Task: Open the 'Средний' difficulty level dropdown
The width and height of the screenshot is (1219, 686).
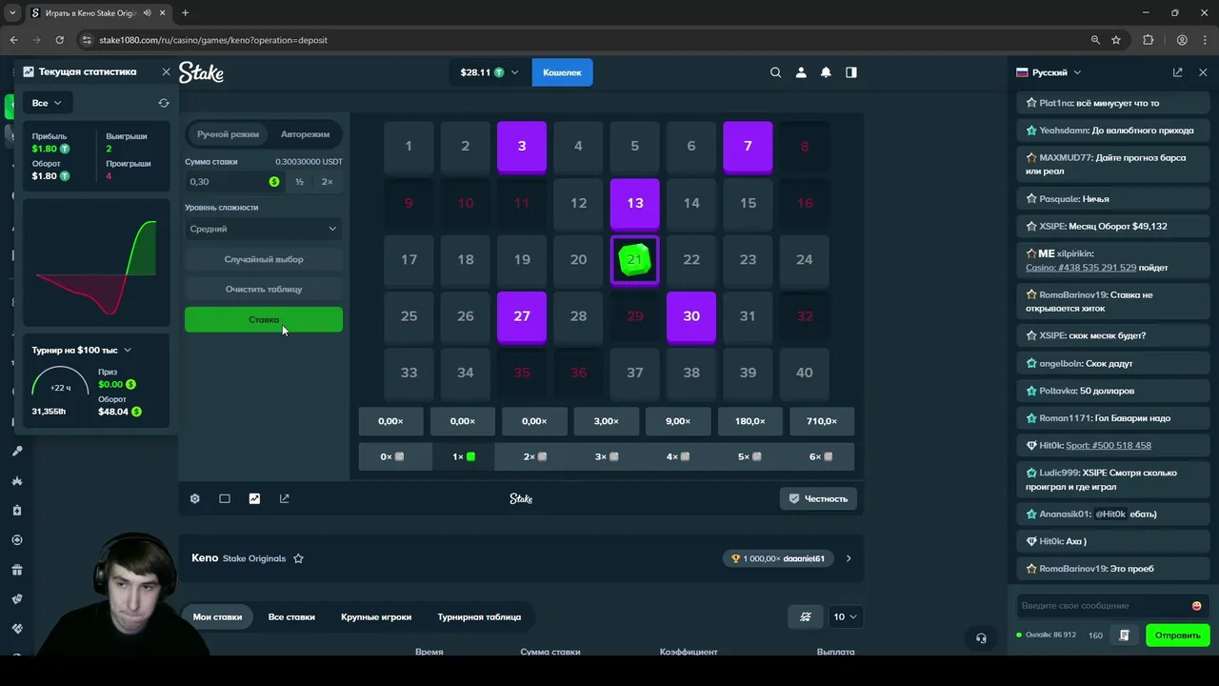Action: pos(264,229)
